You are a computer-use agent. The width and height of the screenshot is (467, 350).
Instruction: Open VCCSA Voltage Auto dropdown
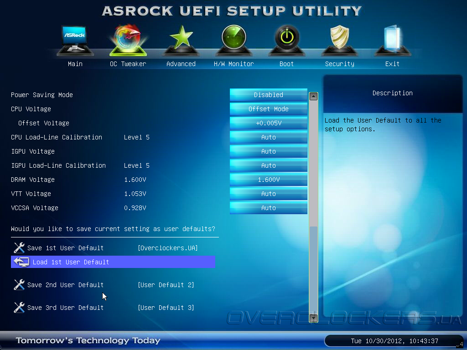[268, 208]
